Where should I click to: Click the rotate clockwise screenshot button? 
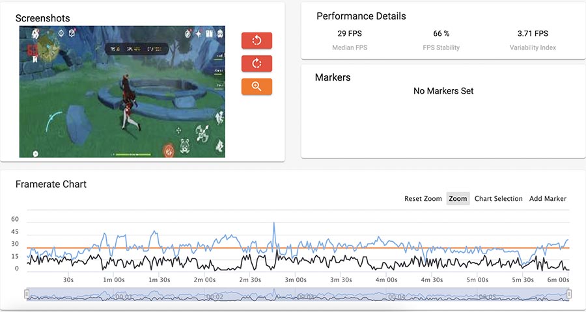click(257, 63)
